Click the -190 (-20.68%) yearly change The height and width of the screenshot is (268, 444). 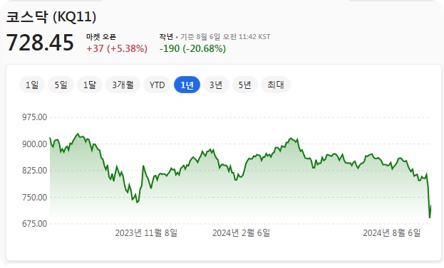coord(193,48)
